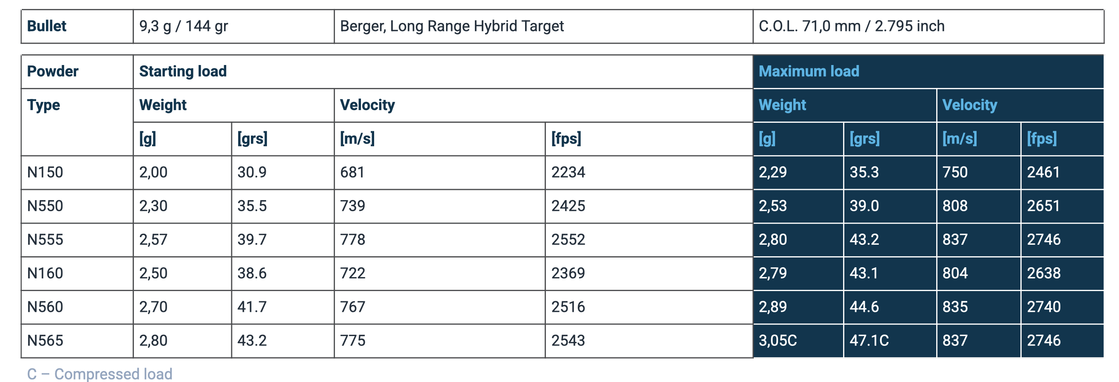Click the C – Compressed load footnote
The image size is (1119, 382).
click(x=99, y=374)
